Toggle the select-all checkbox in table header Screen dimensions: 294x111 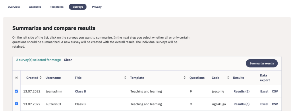(16, 78)
